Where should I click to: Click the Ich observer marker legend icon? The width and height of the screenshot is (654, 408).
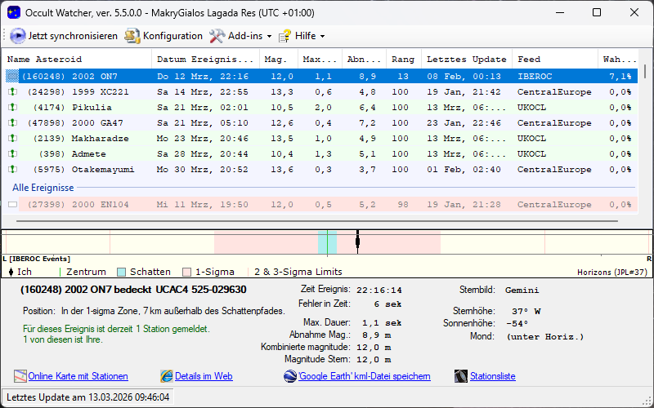point(11,273)
